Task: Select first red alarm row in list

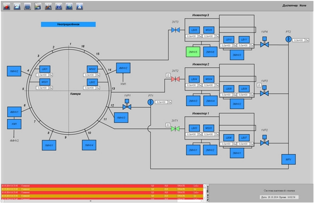Action: point(102,186)
